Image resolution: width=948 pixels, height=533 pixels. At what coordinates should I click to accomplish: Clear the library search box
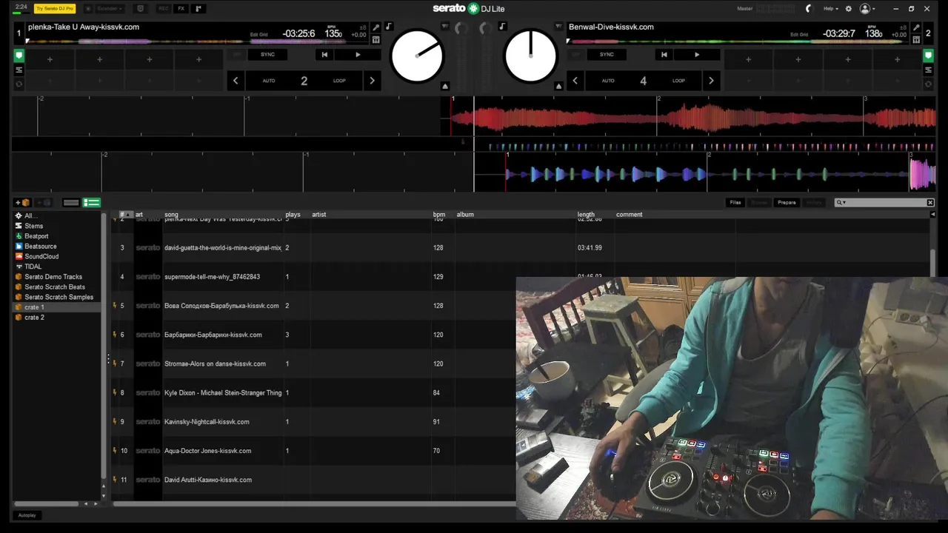coord(931,202)
